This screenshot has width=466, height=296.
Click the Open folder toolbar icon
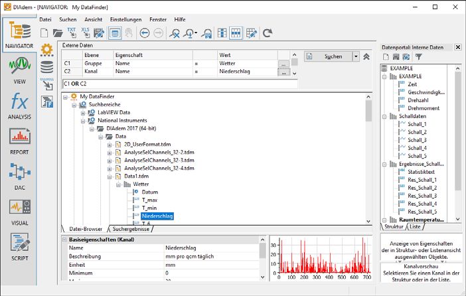tap(58, 33)
